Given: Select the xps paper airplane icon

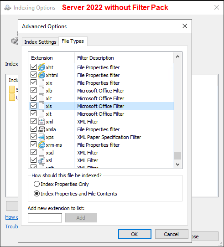Looking at the screenshot, I should [x=42, y=137].
